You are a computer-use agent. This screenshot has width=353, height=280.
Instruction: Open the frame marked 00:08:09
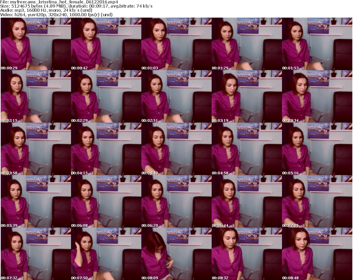click(x=176, y=254)
